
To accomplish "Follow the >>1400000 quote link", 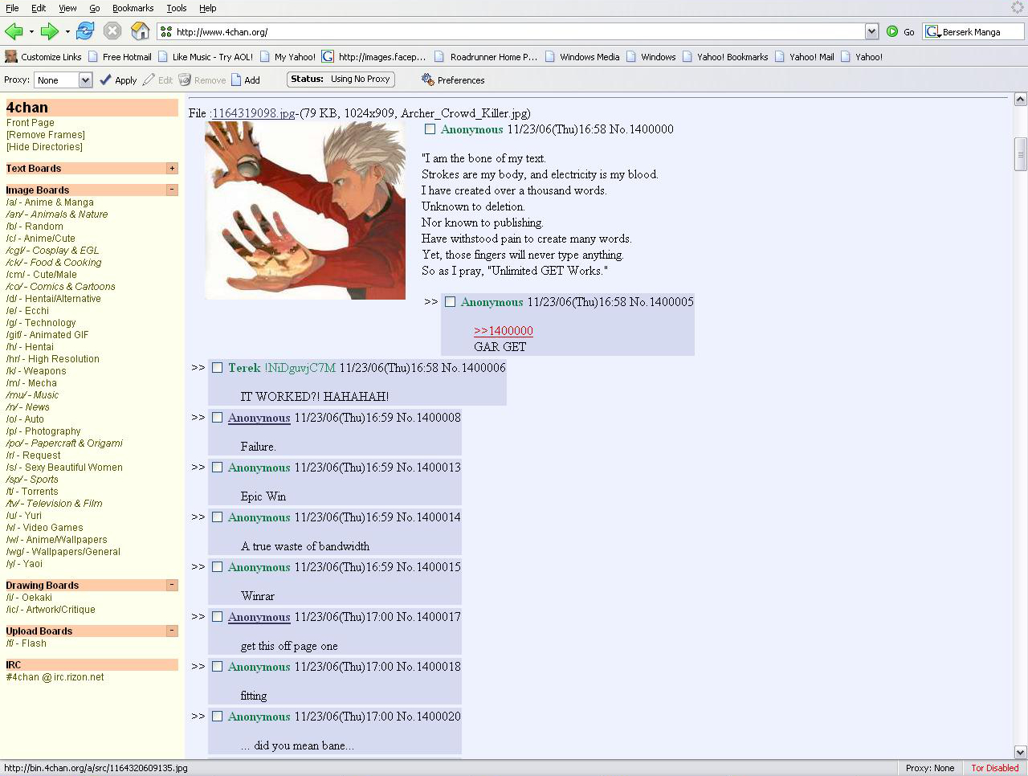I will [x=504, y=331].
